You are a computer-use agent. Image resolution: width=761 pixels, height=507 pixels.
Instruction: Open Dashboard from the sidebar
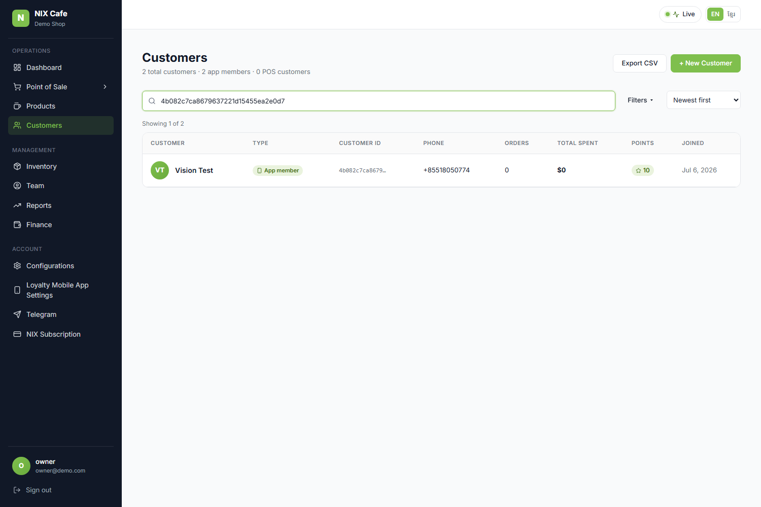click(x=61, y=67)
